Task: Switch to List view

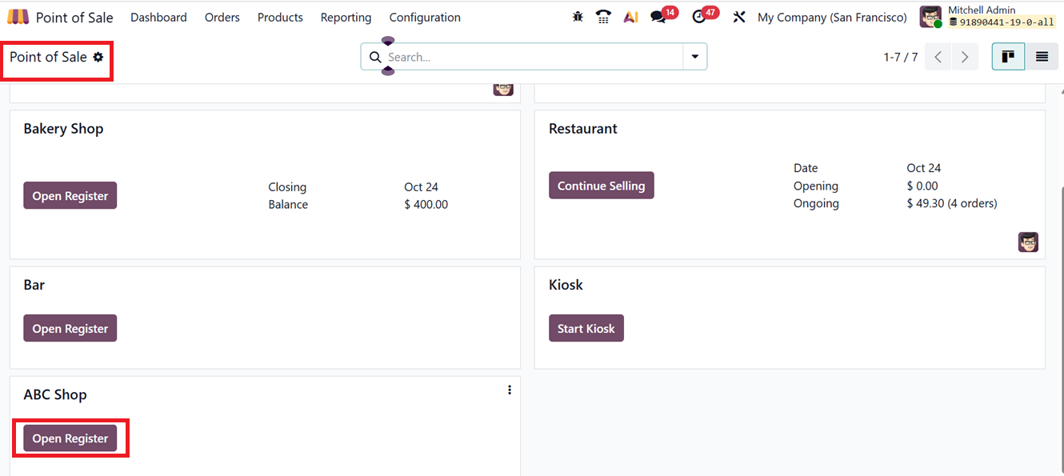Action: 1042,57
